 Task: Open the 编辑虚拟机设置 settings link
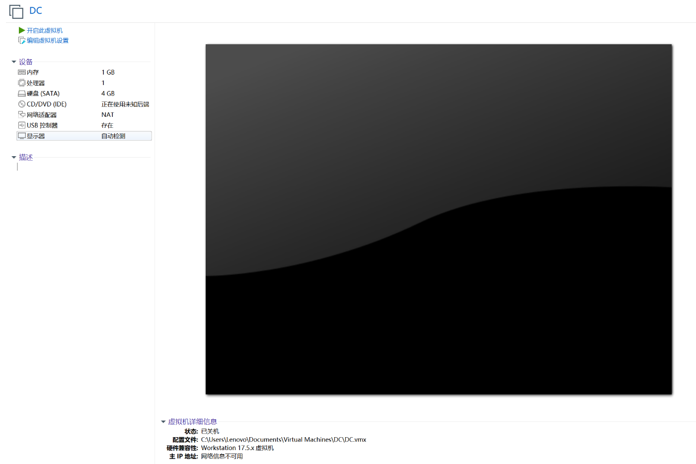(48, 40)
